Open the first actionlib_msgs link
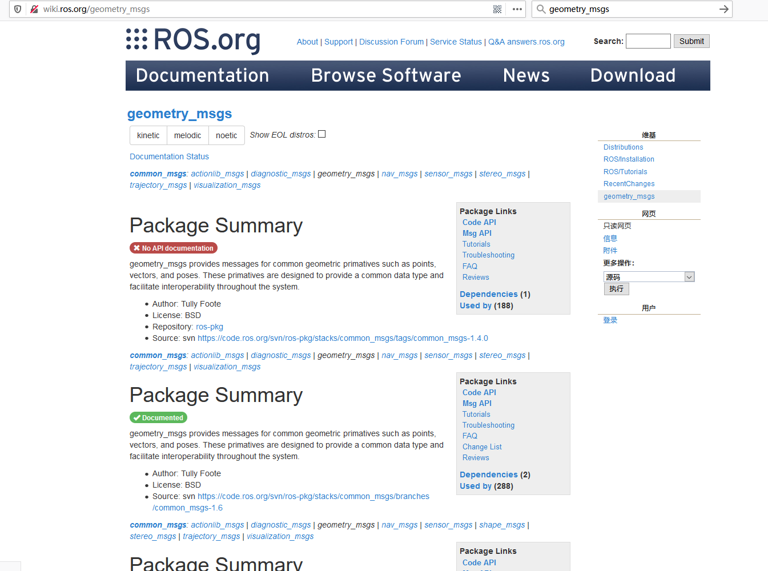The height and width of the screenshot is (571, 768). pyautogui.click(x=218, y=174)
